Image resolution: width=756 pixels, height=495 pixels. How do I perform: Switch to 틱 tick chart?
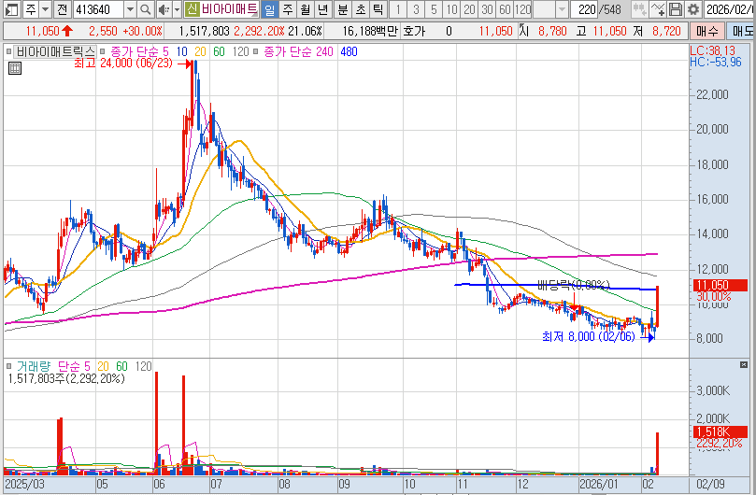pyautogui.click(x=378, y=9)
